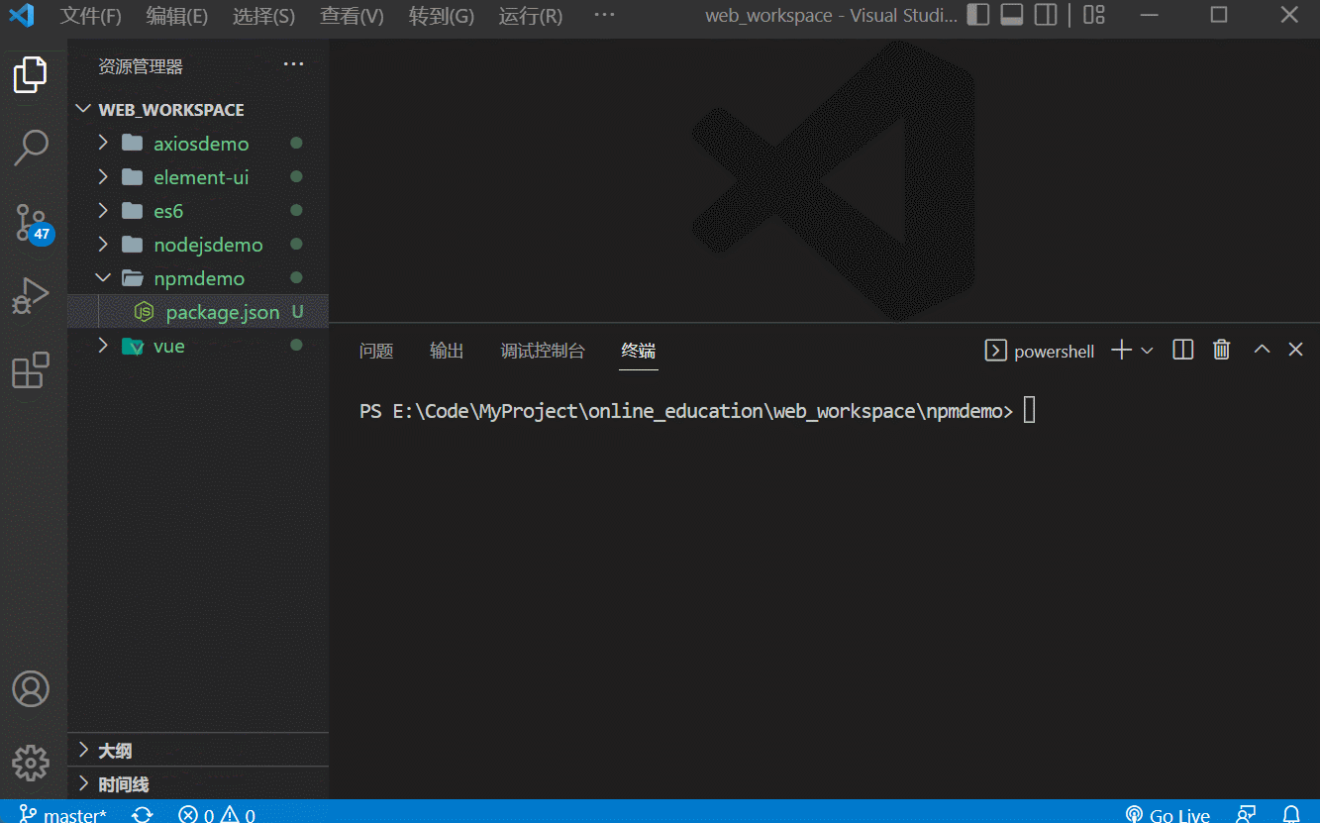This screenshot has height=823, width=1320.
Task: Open errors and warnings count in status bar
Action: 217,814
